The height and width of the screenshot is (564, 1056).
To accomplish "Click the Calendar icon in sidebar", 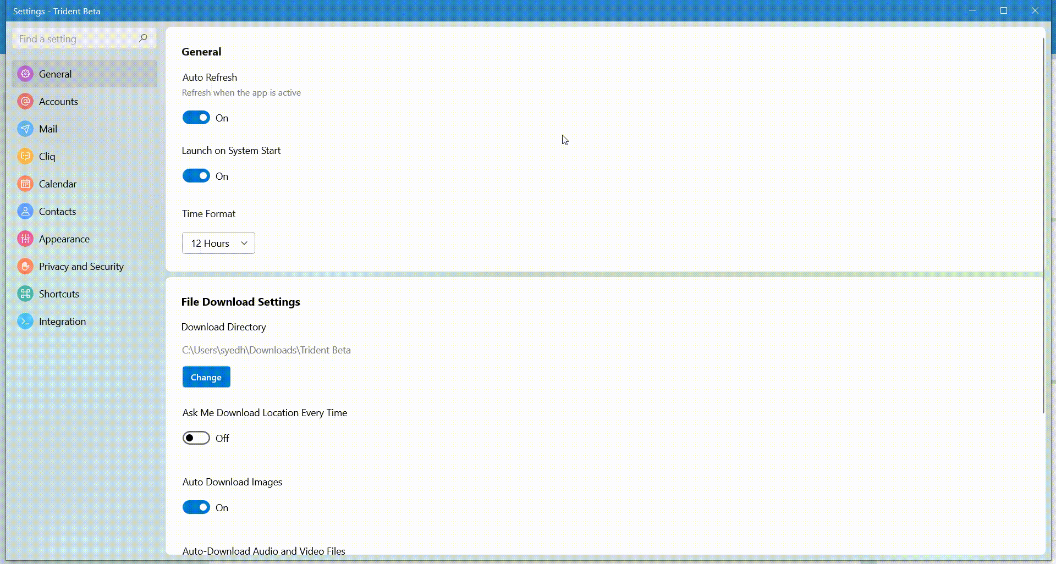I will click(25, 184).
